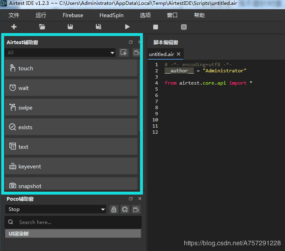
Task: Click the Search here field in Poco panel
Action: (73, 222)
